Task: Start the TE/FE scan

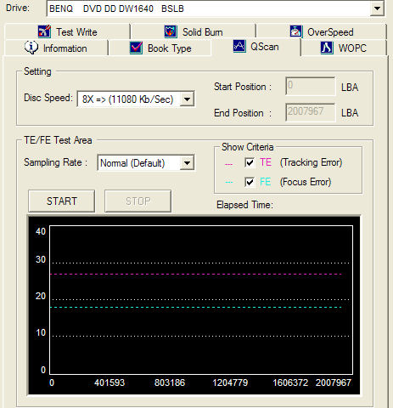Action: [x=62, y=201]
